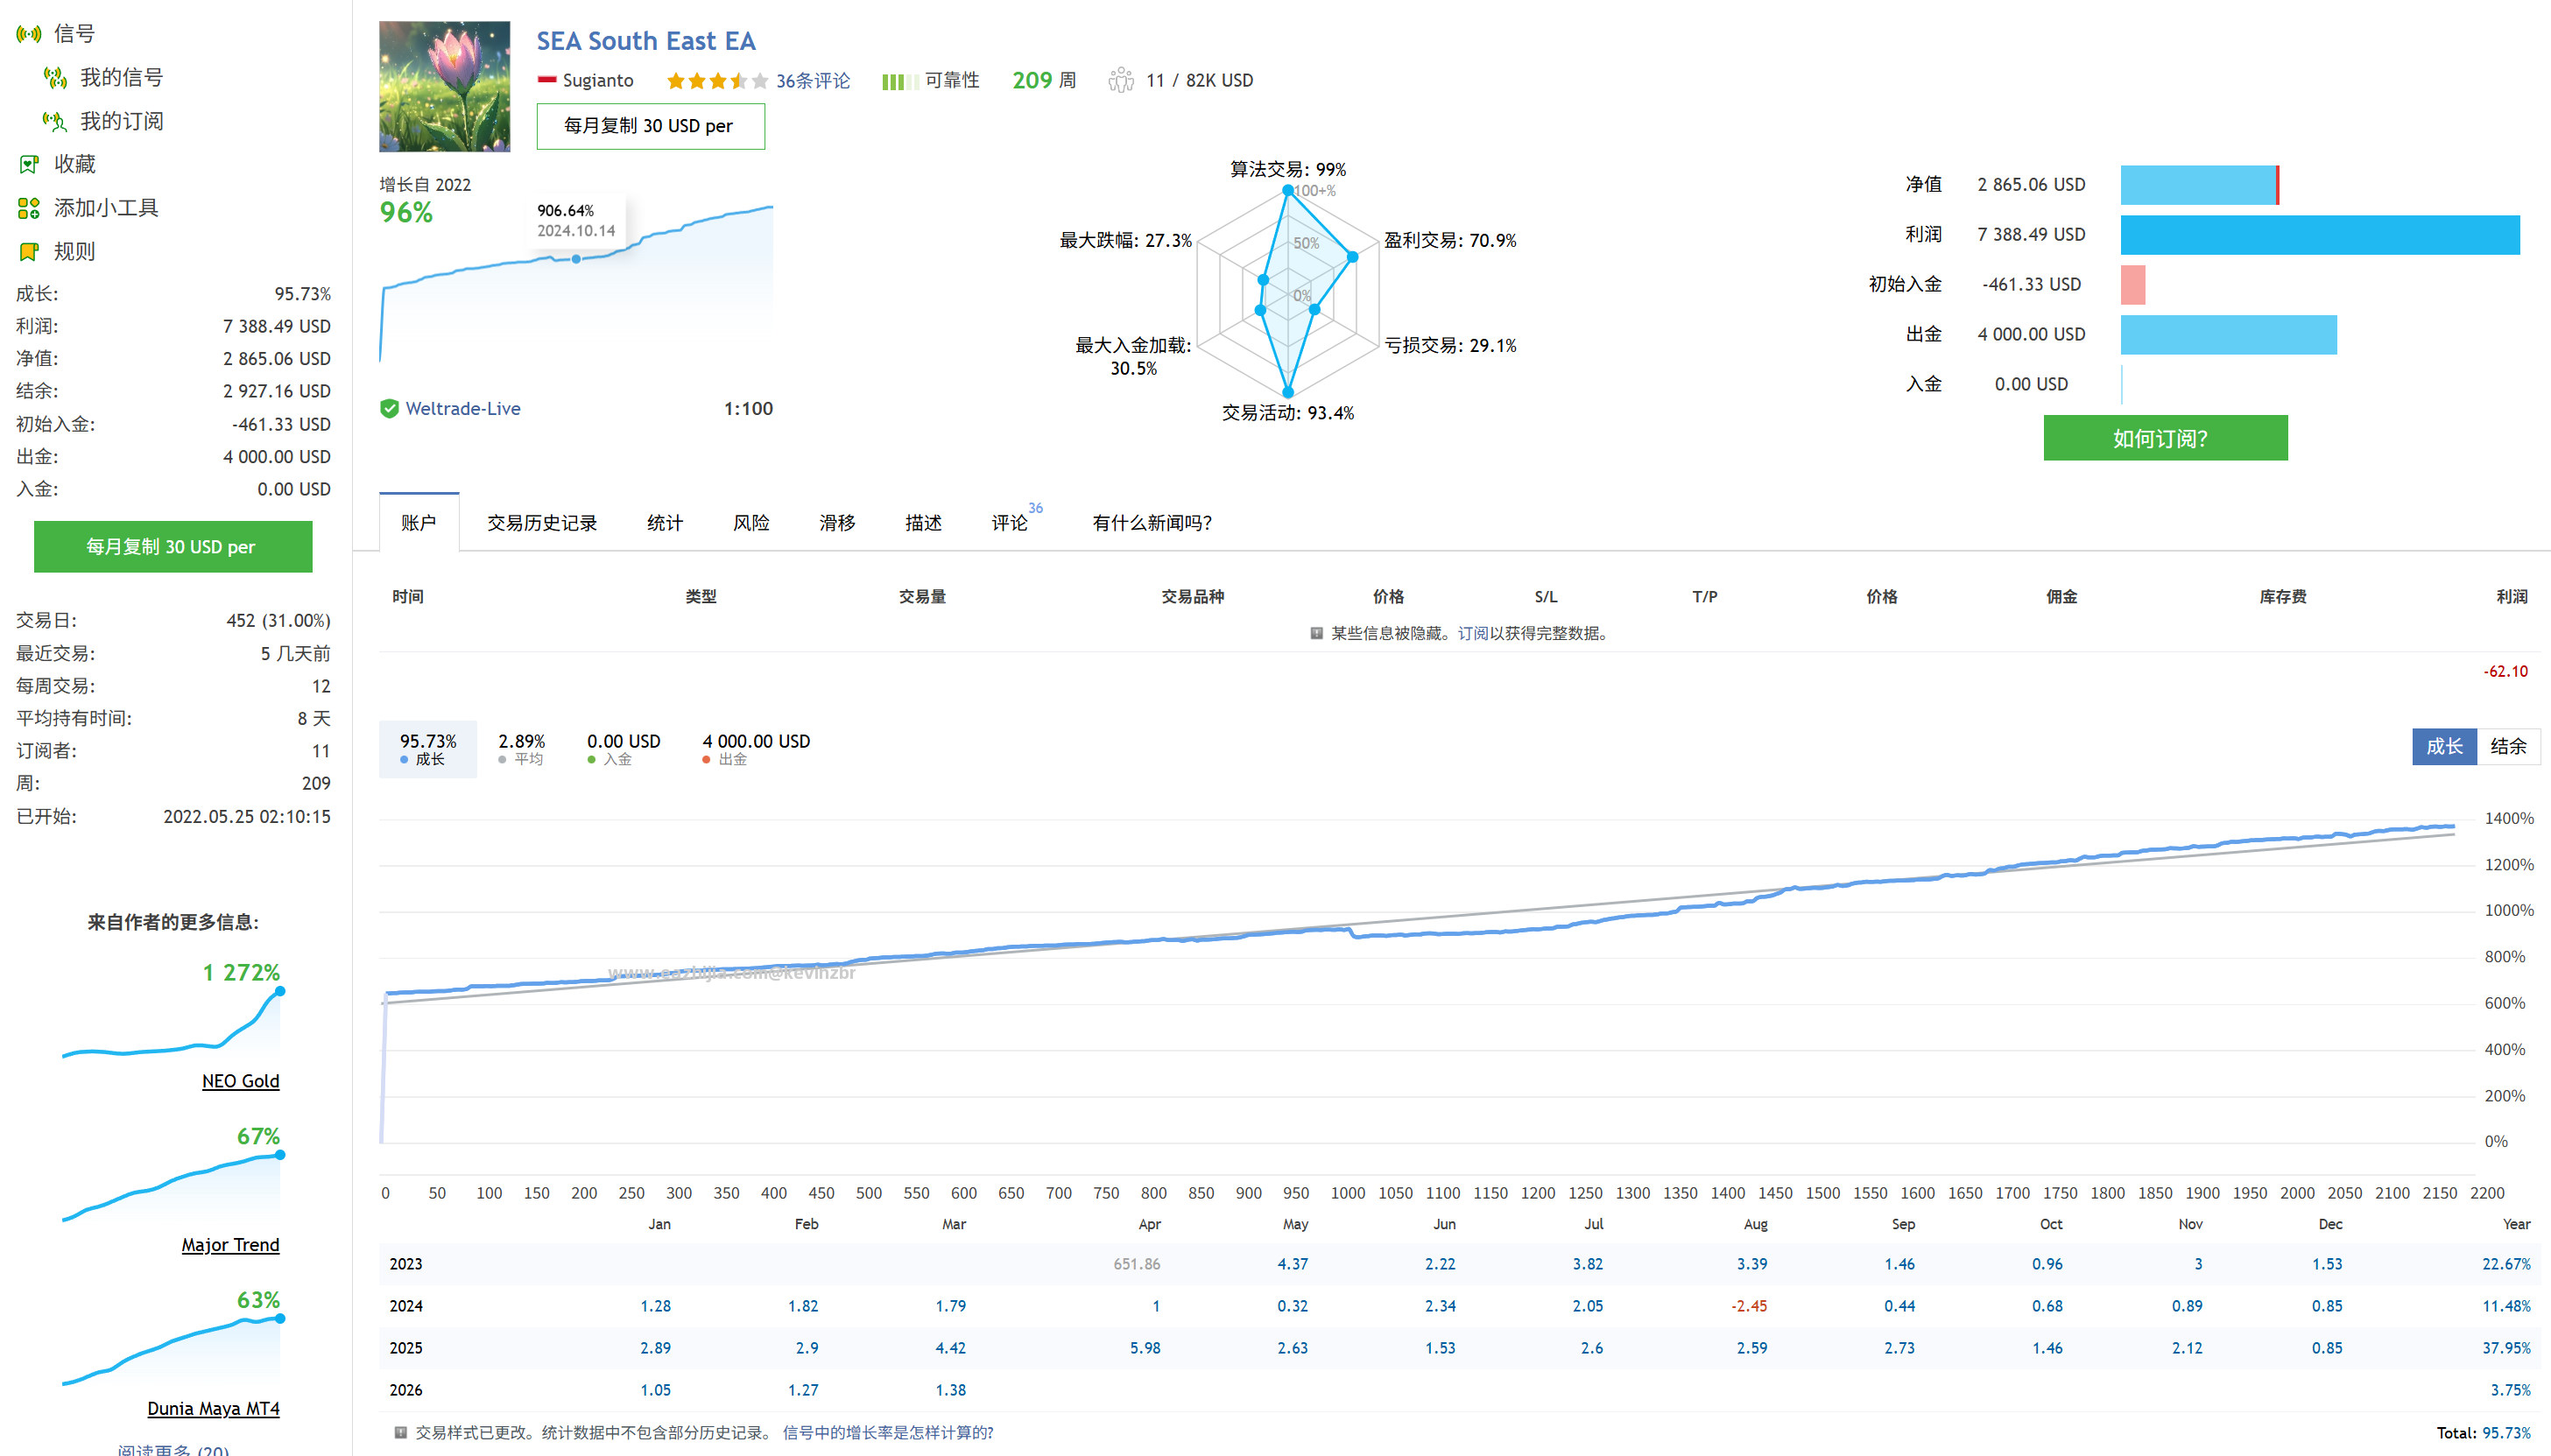This screenshot has height=1456, width=2551.
Task: Open the 收藏 favorites icon
Action: 29,164
